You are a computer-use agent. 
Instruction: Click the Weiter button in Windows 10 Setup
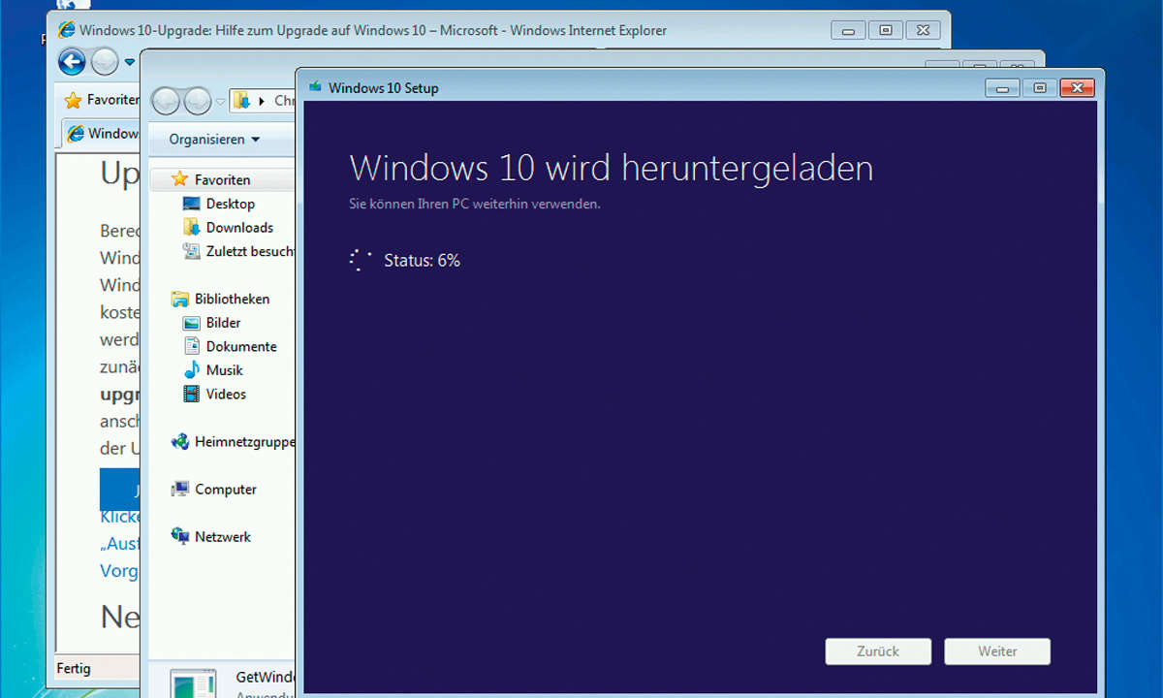[x=997, y=651]
